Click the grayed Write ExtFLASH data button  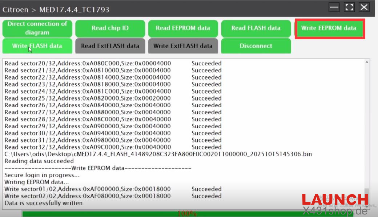click(183, 46)
